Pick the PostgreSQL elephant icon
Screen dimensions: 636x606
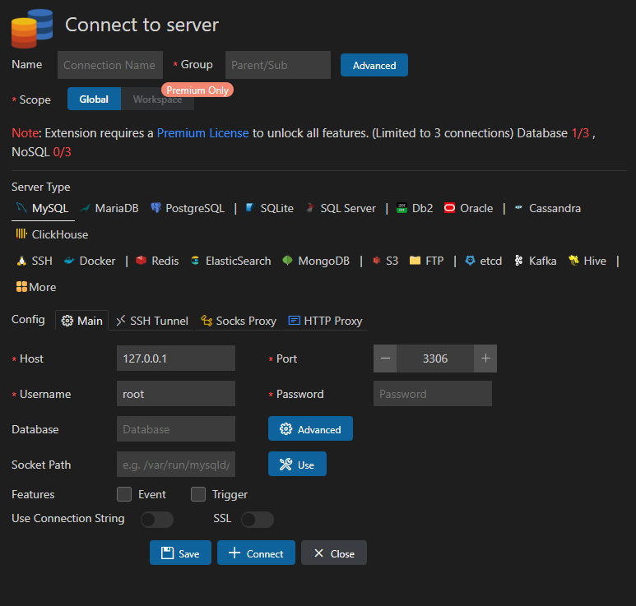point(156,208)
